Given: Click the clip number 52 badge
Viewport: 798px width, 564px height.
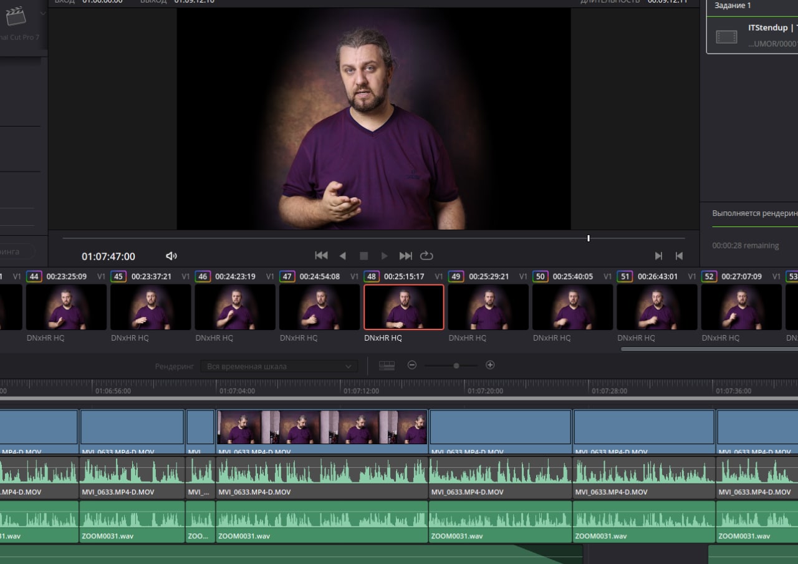Looking at the screenshot, I should coord(709,276).
